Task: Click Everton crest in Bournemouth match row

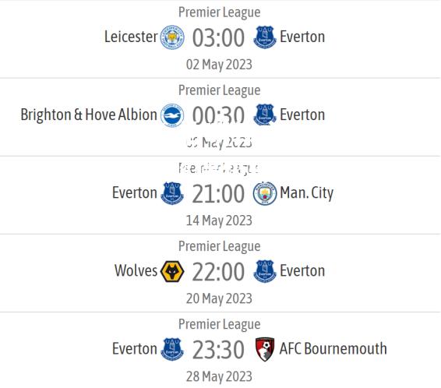Action: tap(172, 349)
